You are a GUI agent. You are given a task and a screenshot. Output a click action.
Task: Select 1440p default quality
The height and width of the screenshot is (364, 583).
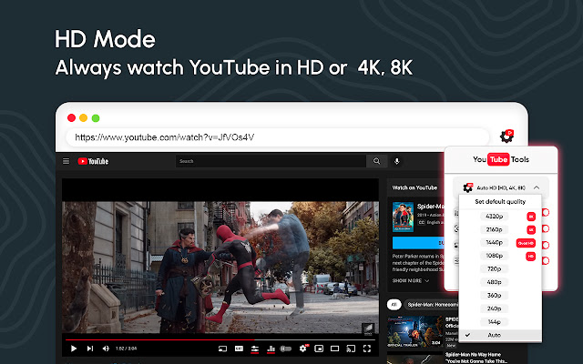click(494, 243)
